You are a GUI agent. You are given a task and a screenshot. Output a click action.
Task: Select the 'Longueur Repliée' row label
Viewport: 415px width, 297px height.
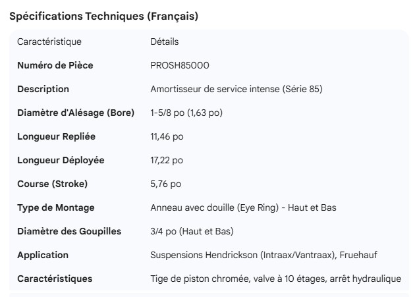click(x=56, y=136)
